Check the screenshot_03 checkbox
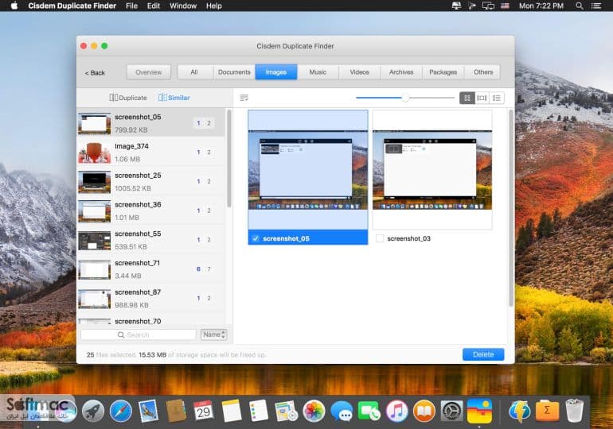 (x=379, y=238)
